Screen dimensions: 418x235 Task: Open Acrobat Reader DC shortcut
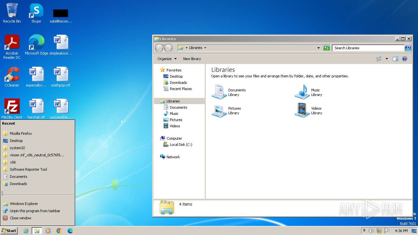pos(12,47)
